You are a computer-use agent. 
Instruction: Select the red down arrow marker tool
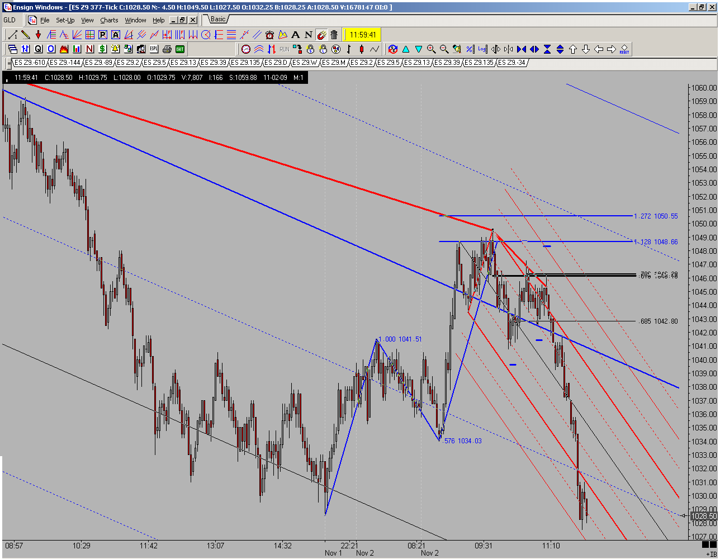(38, 35)
